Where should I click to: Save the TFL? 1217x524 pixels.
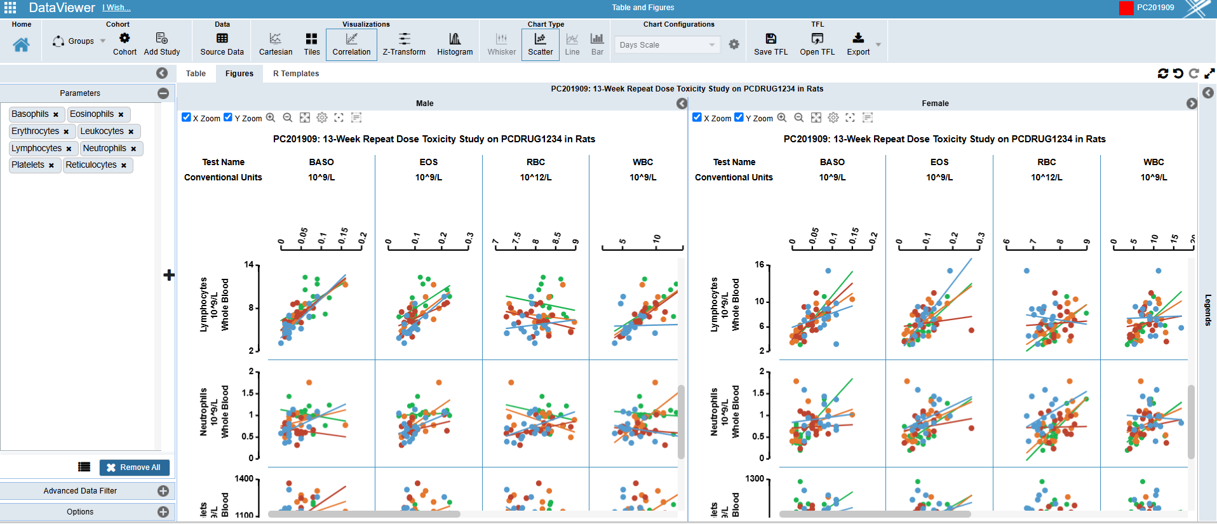770,39
